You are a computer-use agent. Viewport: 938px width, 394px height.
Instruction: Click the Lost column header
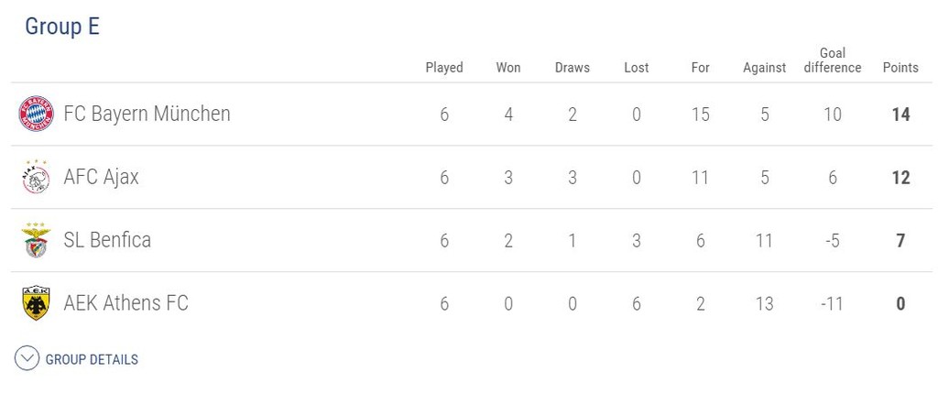[x=636, y=68]
